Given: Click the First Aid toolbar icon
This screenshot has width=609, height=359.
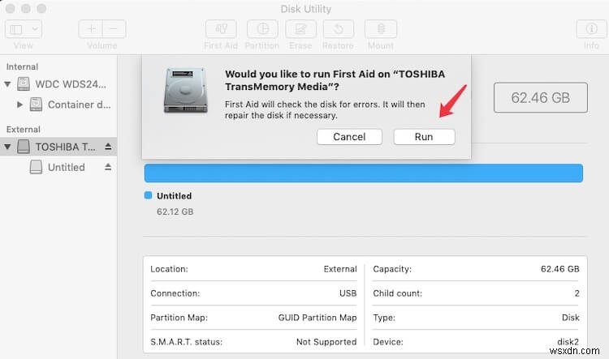Looking at the screenshot, I should tap(221, 28).
